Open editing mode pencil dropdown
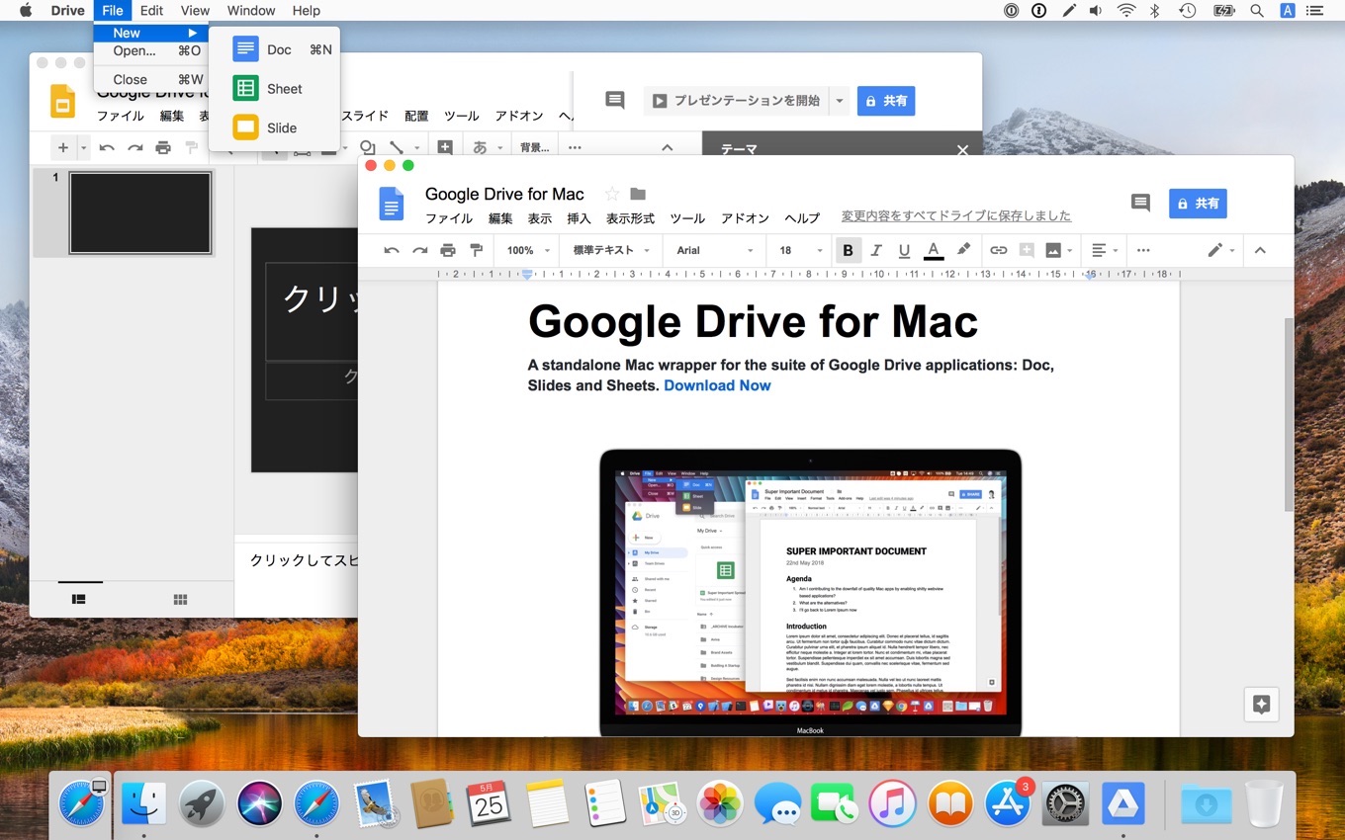 [1221, 250]
